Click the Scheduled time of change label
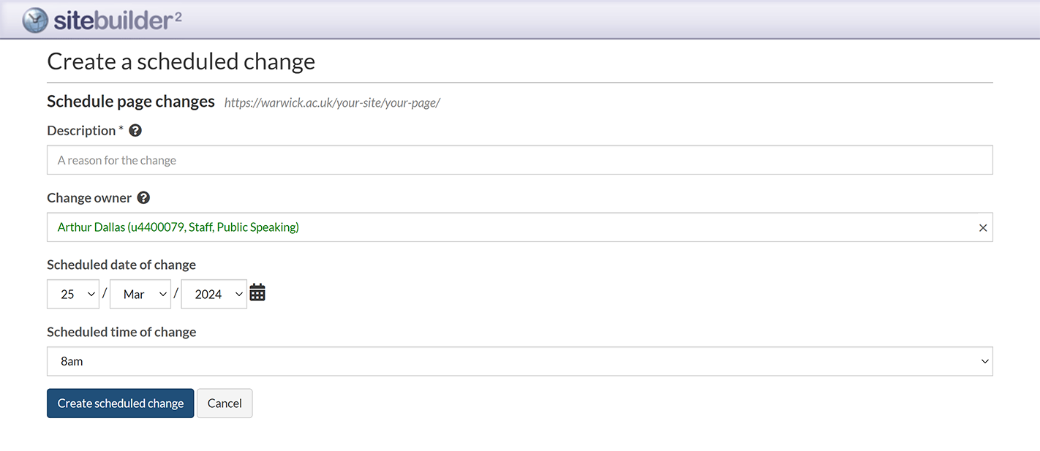 coord(121,332)
